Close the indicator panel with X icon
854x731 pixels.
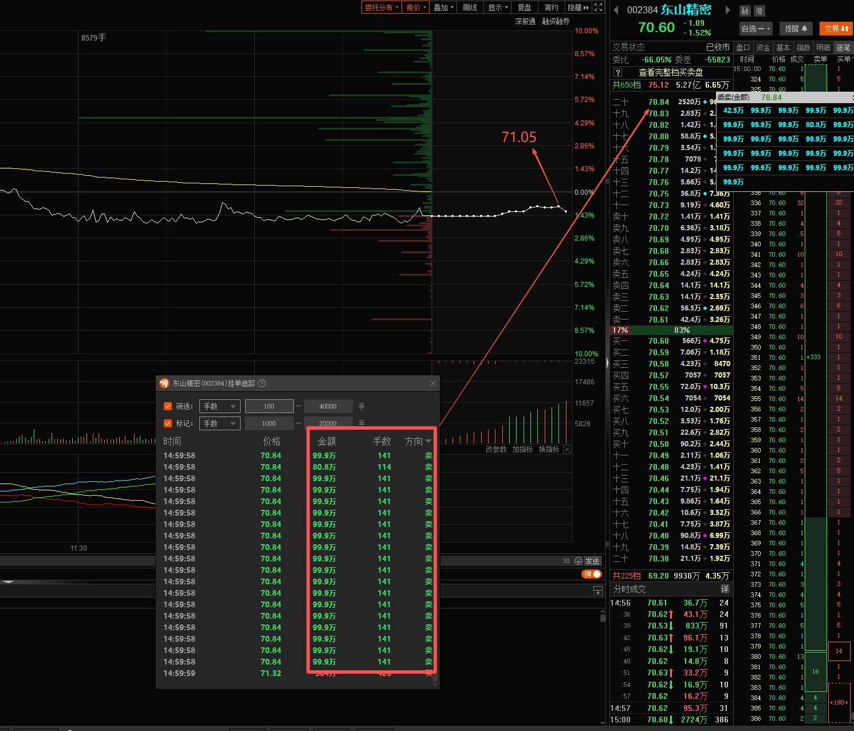(x=567, y=449)
